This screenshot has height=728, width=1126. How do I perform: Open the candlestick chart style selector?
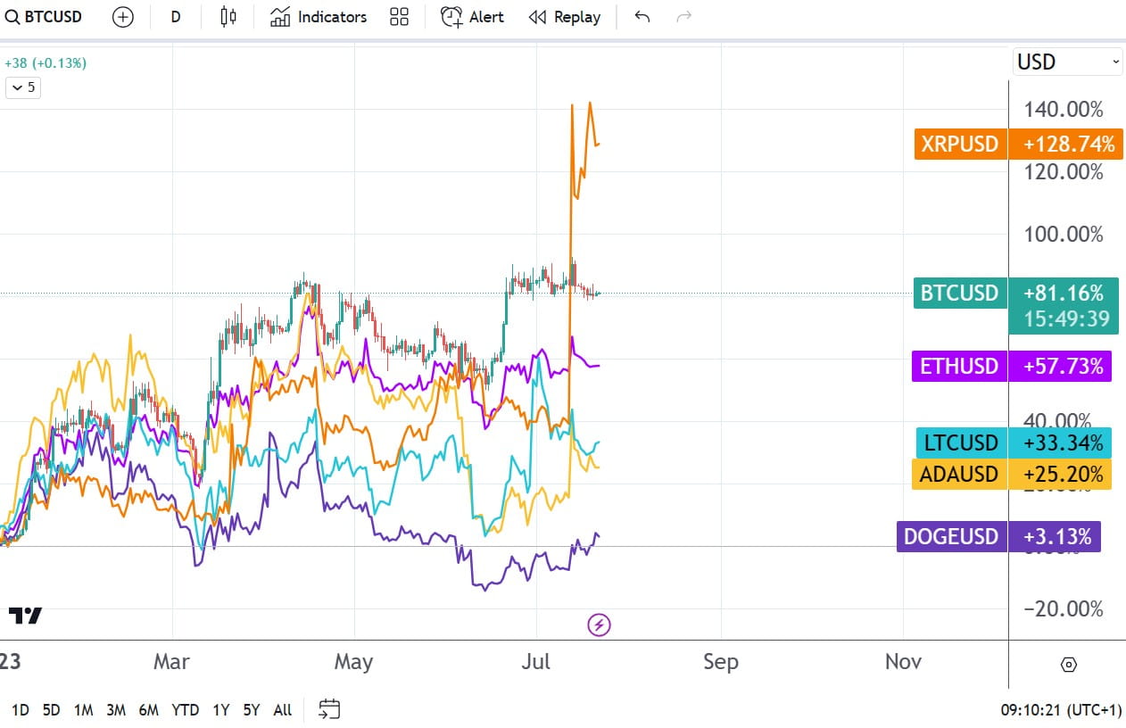click(x=226, y=16)
